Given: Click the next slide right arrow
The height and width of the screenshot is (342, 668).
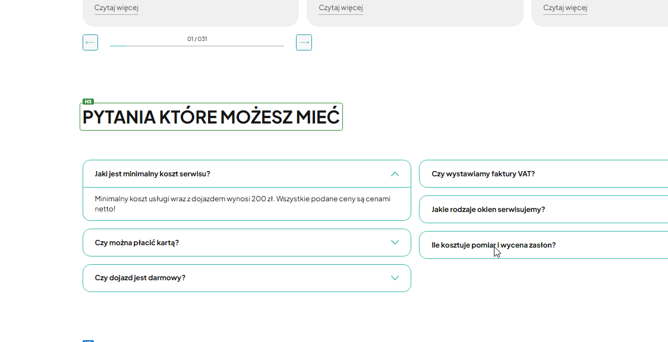Looking at the screenshot, I should (x=304, y=42).
